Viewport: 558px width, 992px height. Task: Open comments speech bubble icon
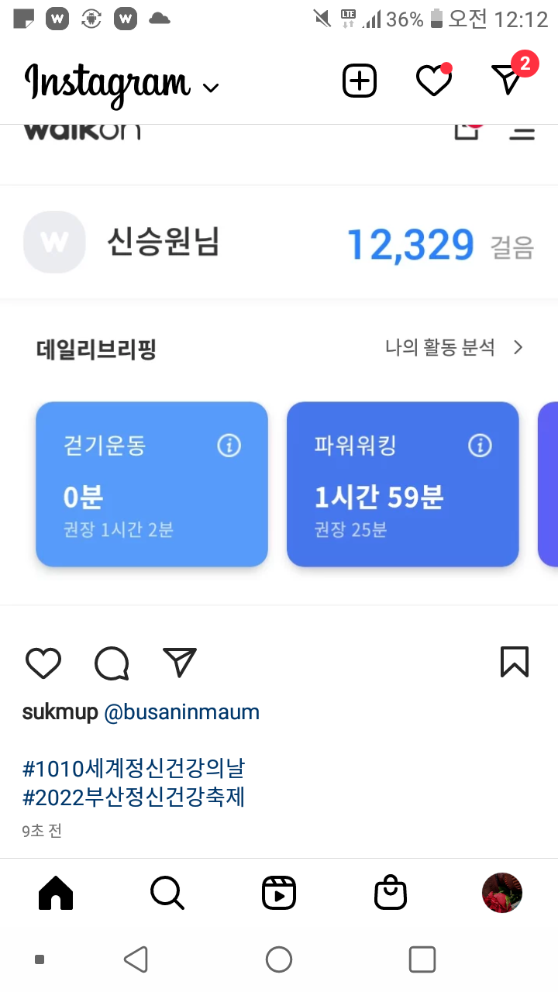pos(112,663)
